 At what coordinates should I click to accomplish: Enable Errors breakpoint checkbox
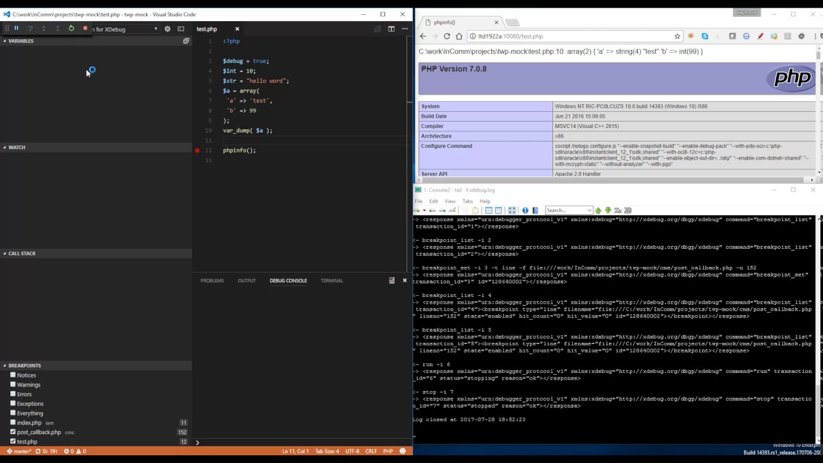(13, 394)
